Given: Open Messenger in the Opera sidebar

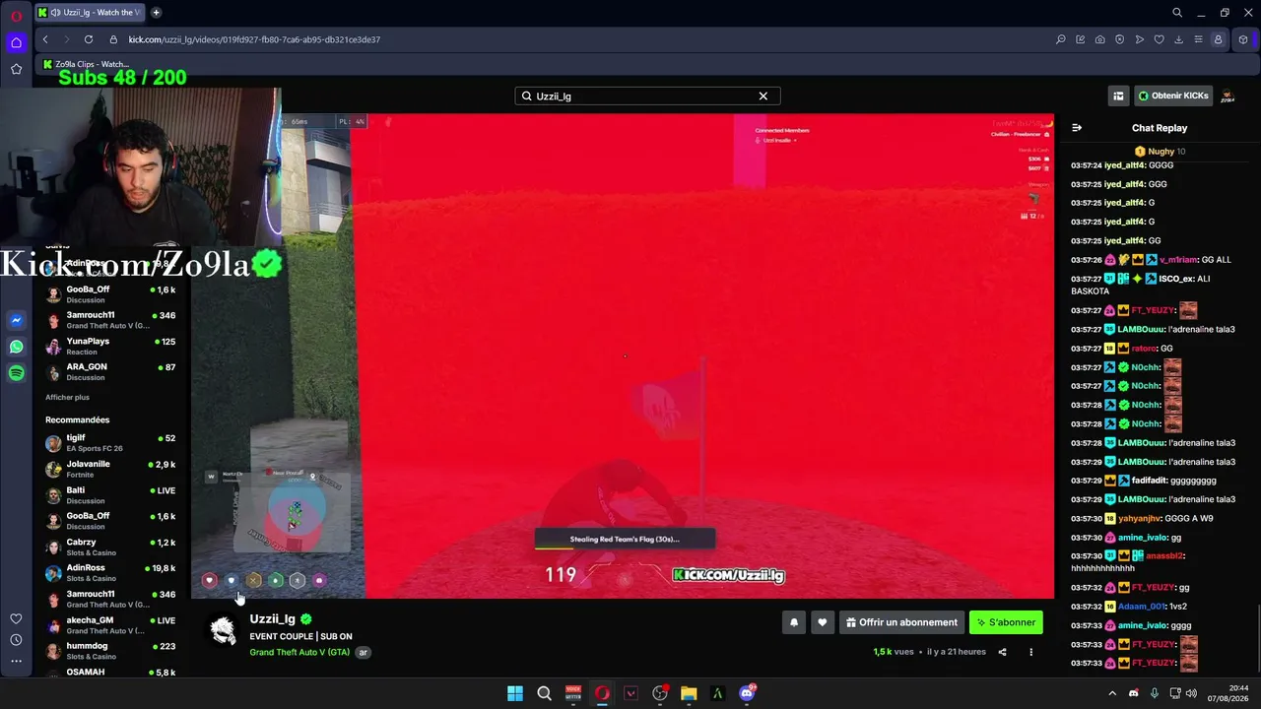Looking at the screenshot, I should tap(16, 321).
